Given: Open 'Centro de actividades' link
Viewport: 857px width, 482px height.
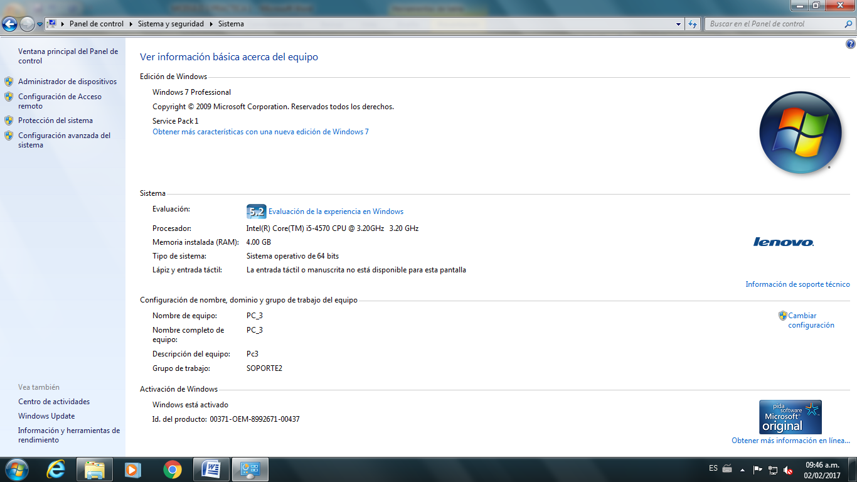Looking at the screenshot, I should 54,402.
